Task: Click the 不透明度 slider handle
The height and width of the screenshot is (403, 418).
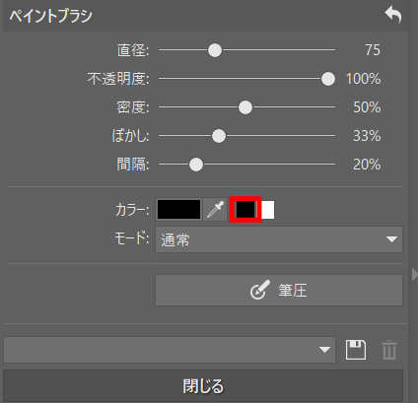Action: click(x=328, y=79)
